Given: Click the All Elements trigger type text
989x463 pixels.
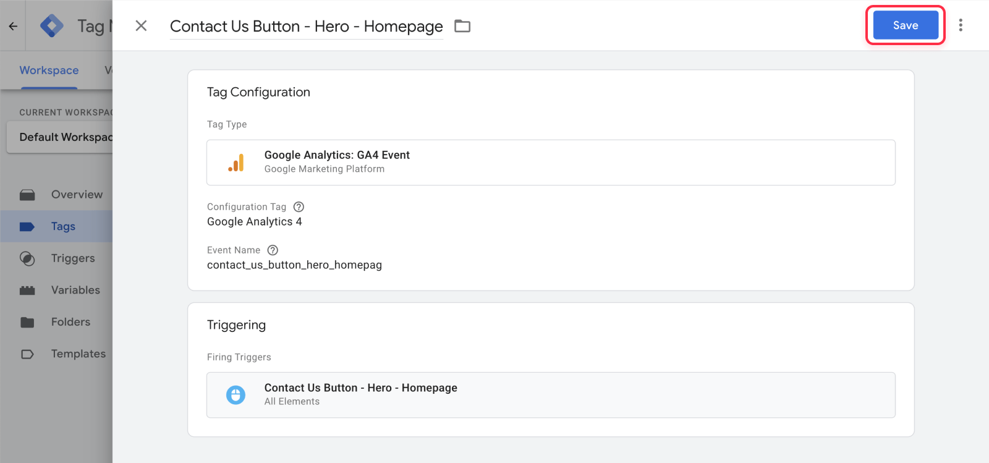Looking at the screenshot, I should pos(292,402).
